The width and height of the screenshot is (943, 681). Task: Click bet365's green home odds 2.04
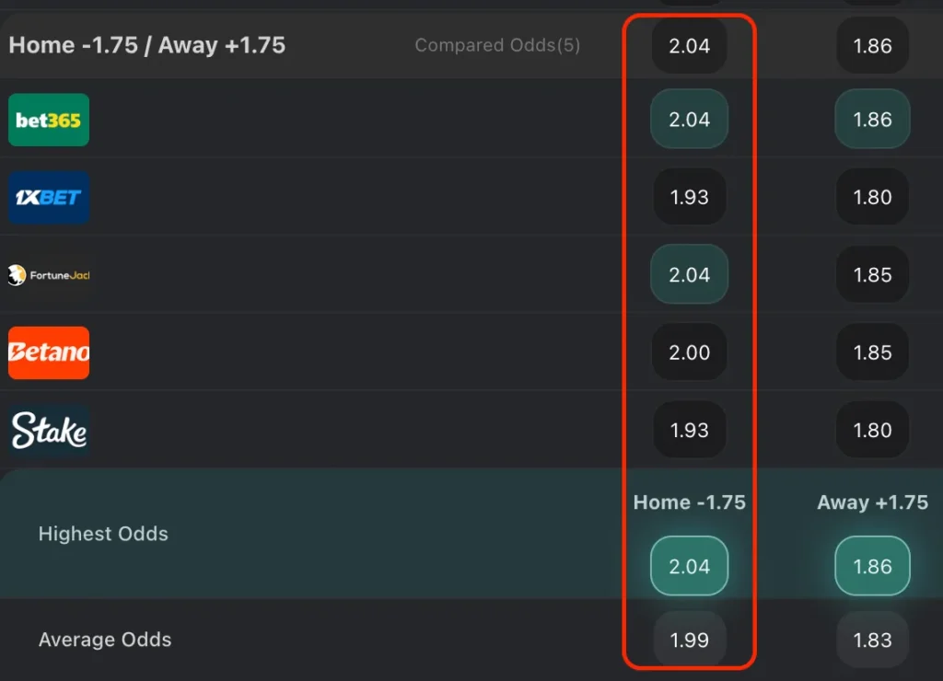coord(689,119)
